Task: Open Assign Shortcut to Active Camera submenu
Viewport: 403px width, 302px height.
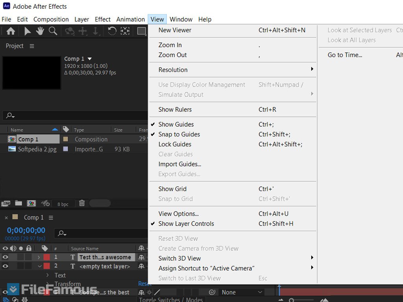Action: tap(233, 268)
